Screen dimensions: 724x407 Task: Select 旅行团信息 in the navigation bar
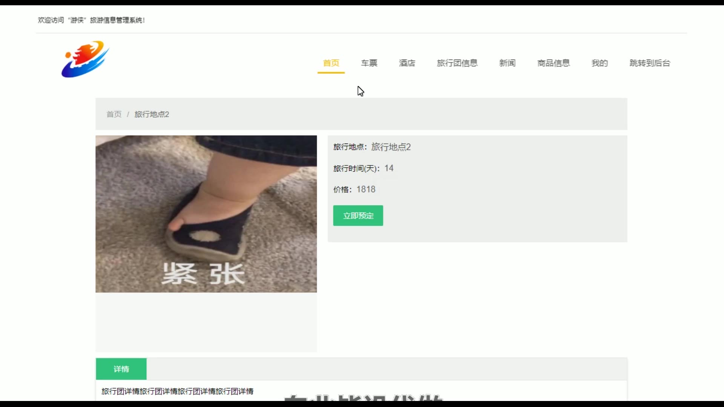[x=457, y=63]
